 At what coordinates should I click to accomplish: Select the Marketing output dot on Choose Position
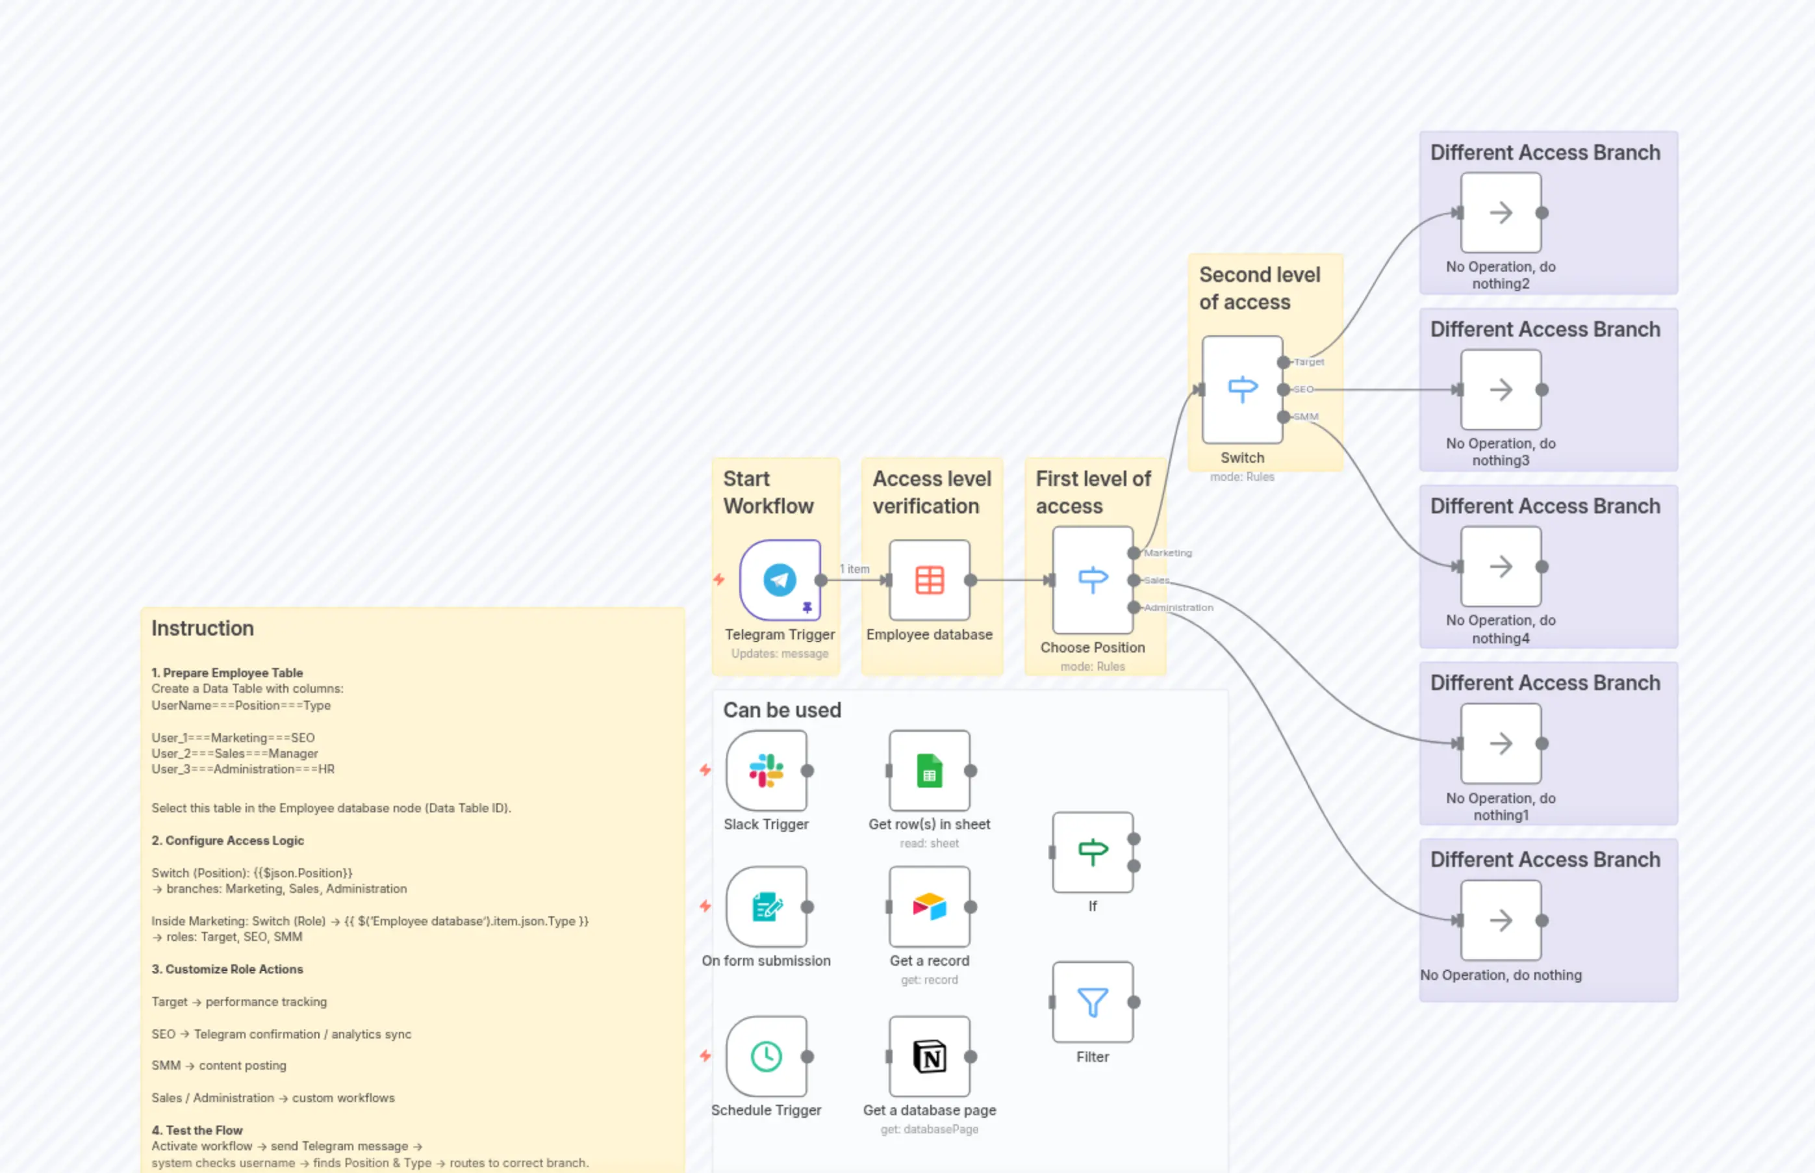(x=1135, y=552)
